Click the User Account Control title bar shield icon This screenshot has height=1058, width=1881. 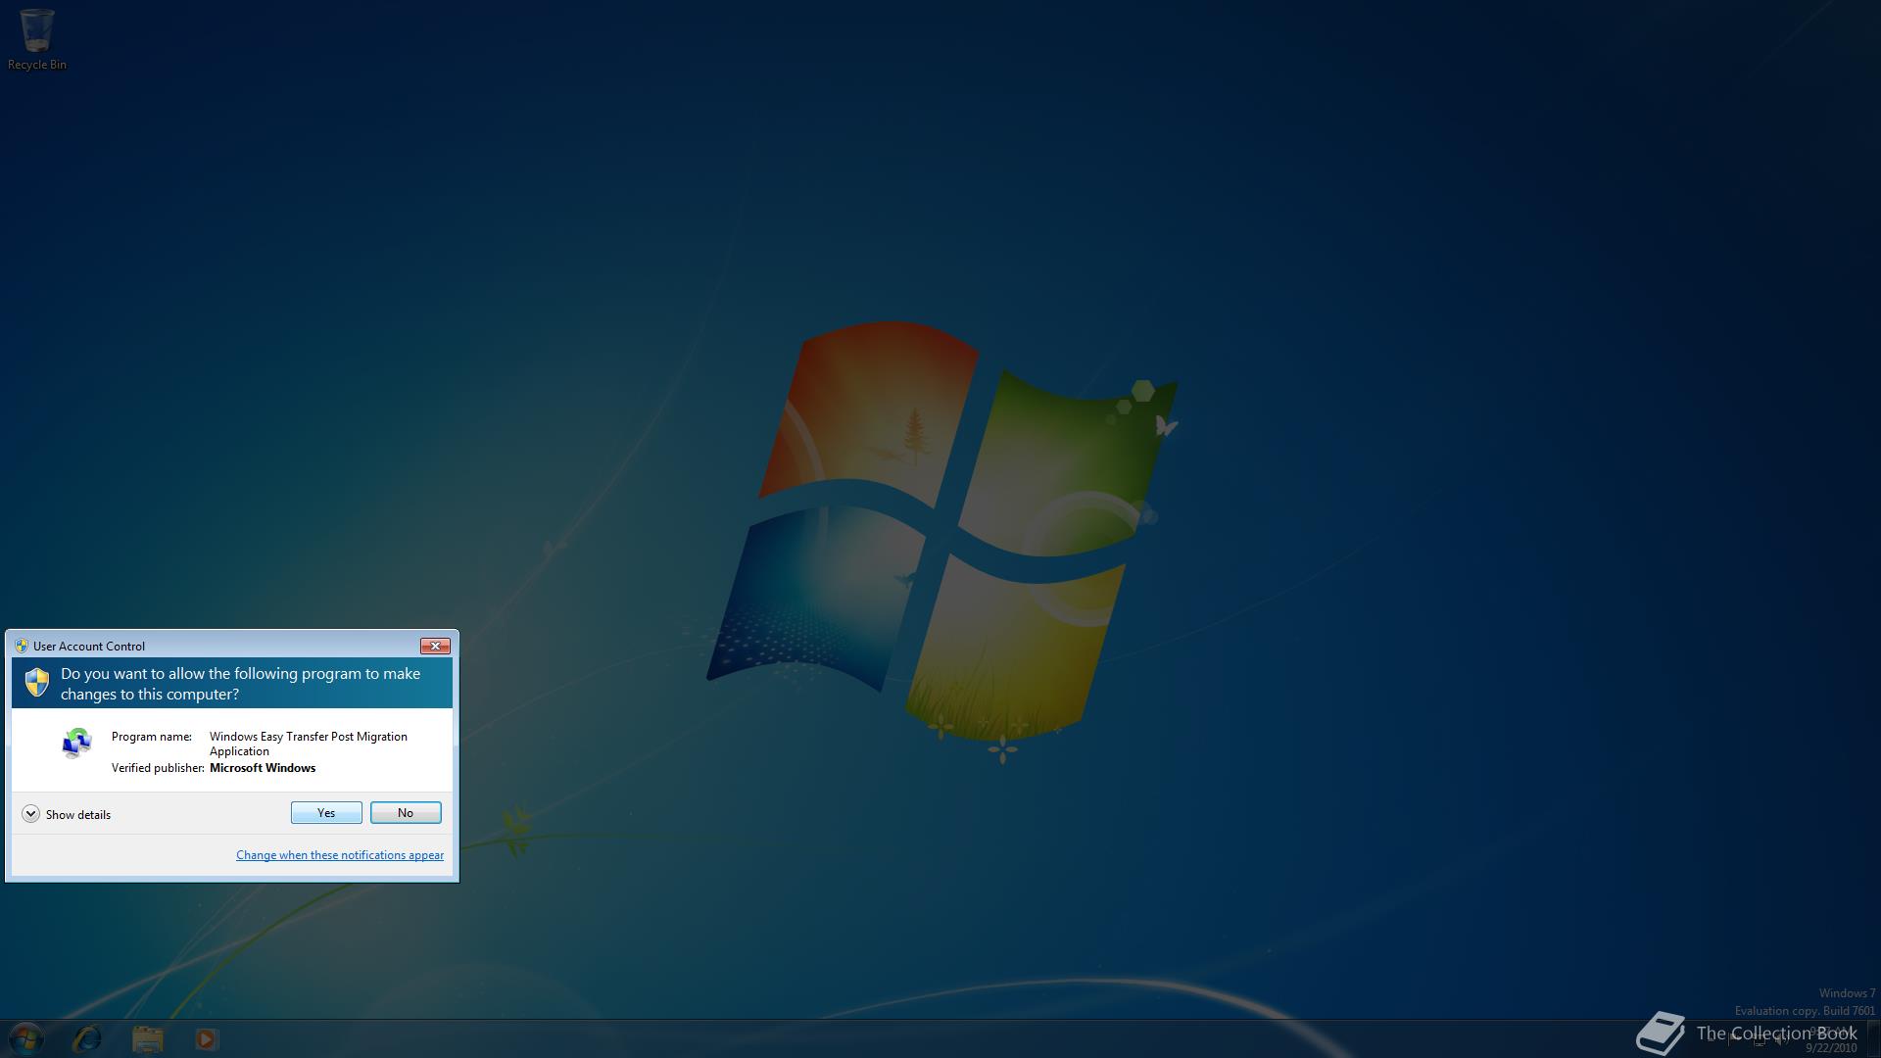[22, 646]
